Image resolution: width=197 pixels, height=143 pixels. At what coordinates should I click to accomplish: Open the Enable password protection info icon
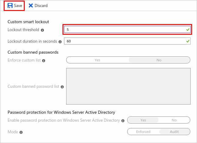pos(123,121)
